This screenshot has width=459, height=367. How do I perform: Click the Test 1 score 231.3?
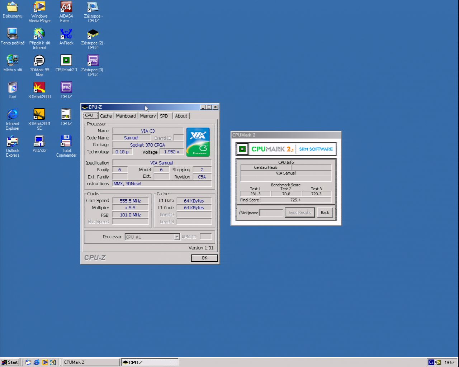(255, 194)
